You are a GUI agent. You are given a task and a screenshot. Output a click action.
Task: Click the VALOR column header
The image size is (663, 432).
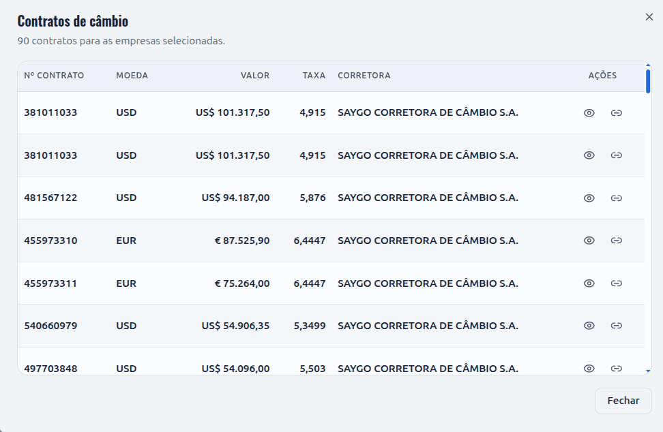click(255, 76)
